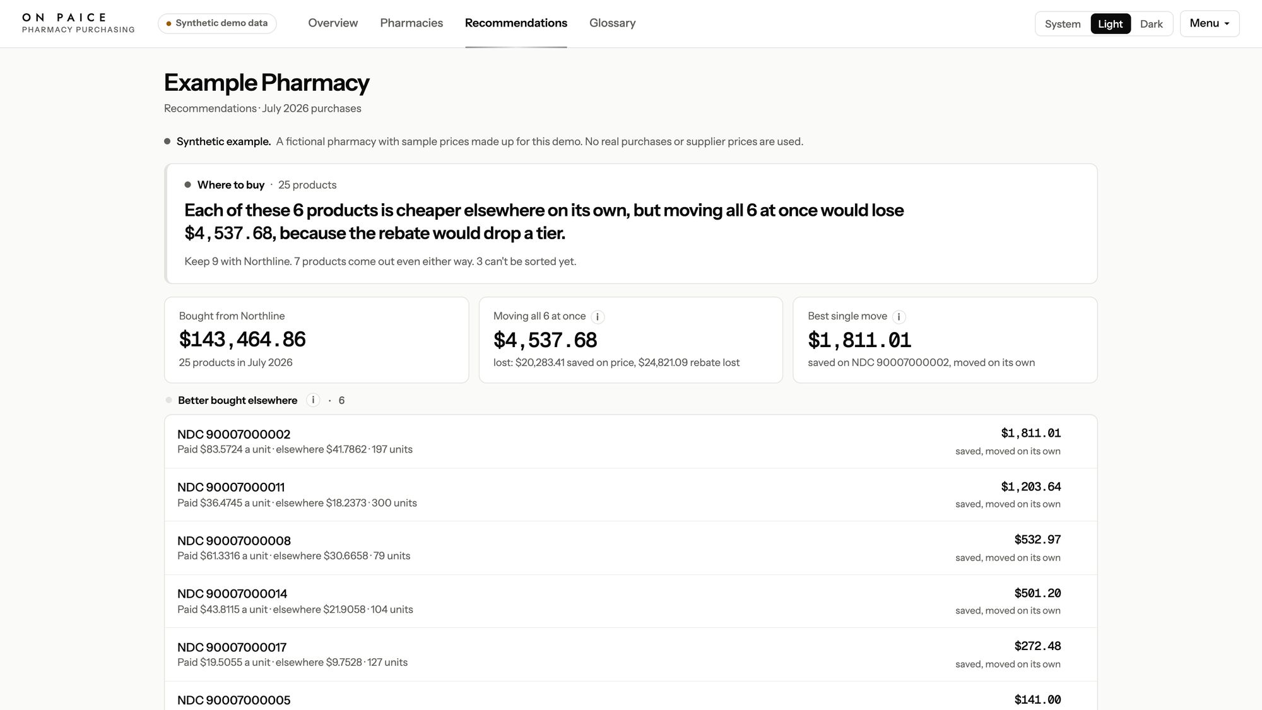The image size is (1262, 710).
Task: Open the Menu dropdown
Action: click(x=1210, y=23)
